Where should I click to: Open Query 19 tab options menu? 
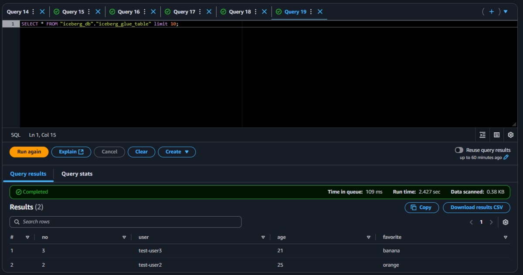[x=311, y=12]
